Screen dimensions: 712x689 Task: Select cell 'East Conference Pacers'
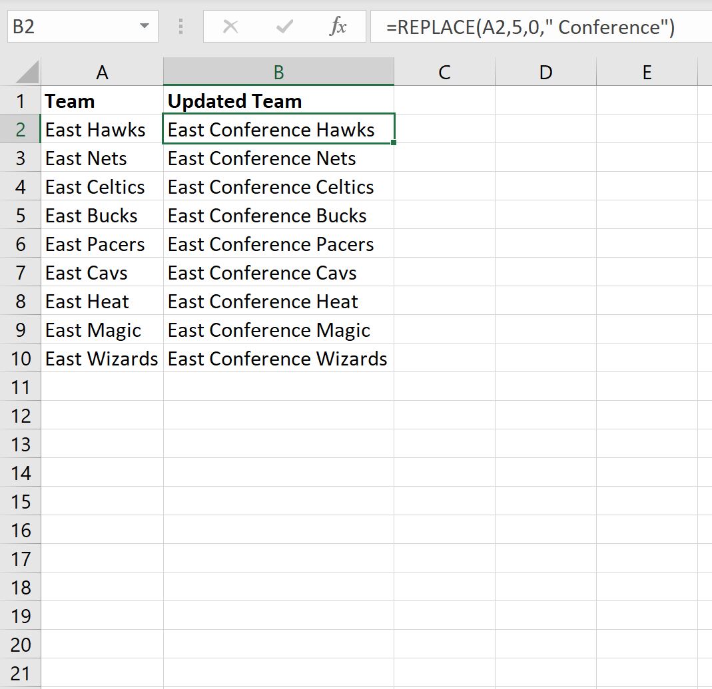[279, 244]
